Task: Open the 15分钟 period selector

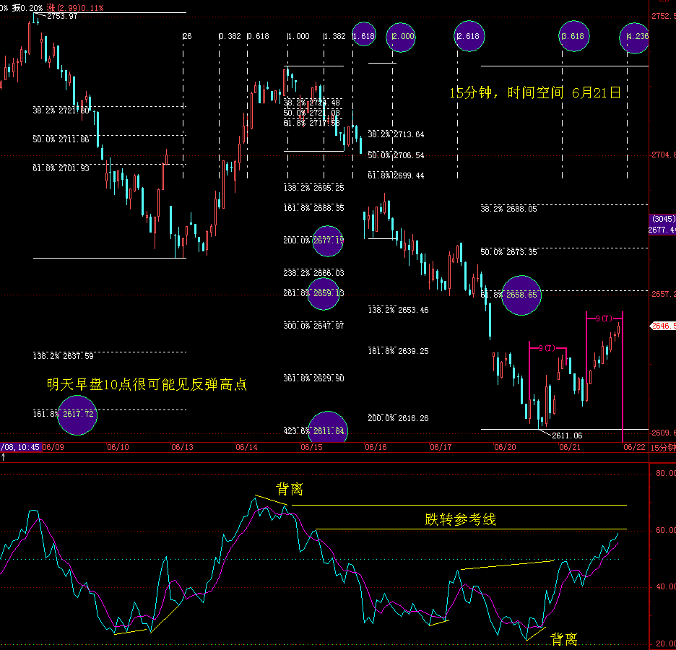Action: click(x=662, y=448)
